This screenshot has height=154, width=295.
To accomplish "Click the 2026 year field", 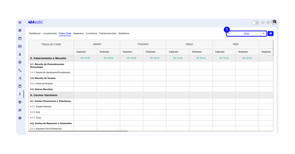I will tap(246, 34).
